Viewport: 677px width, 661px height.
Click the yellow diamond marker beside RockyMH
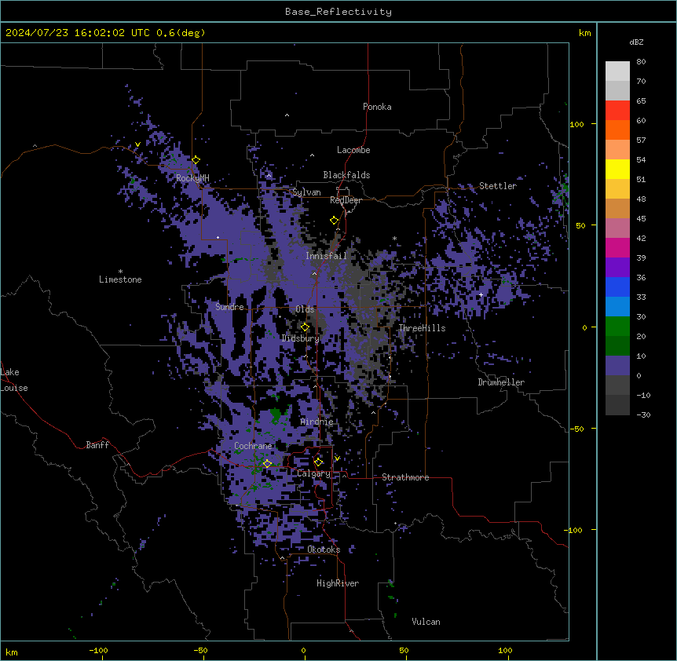point(196,160)
